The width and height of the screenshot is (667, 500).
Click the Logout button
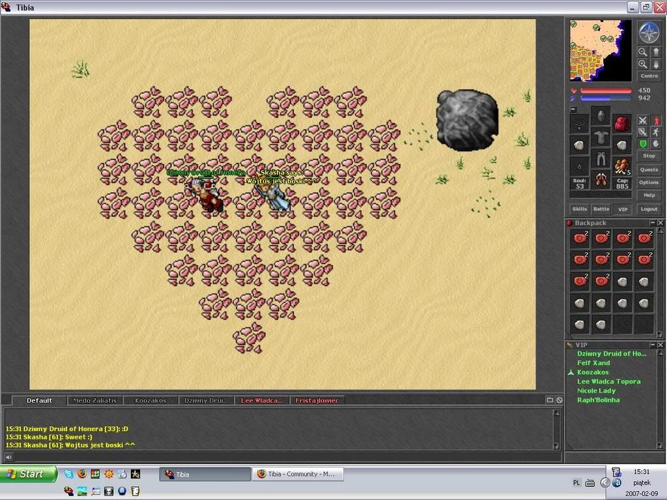tap(649, 209)
